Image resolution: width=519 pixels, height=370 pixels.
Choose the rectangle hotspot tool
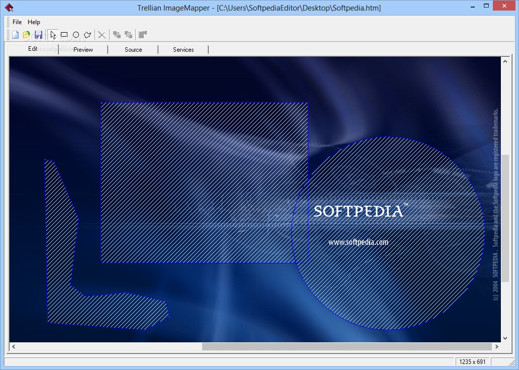(64, 35)
